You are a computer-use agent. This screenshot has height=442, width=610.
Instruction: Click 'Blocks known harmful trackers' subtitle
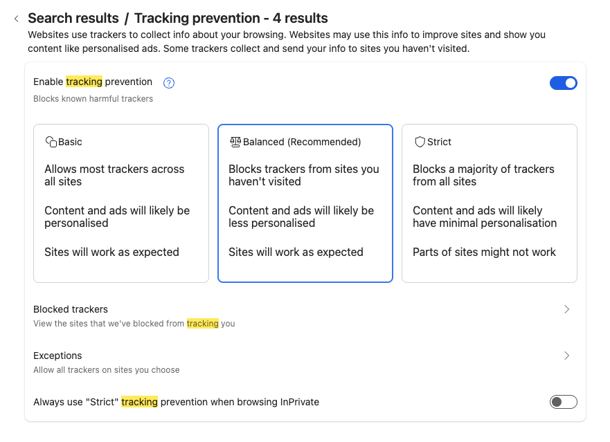(93, 99)
